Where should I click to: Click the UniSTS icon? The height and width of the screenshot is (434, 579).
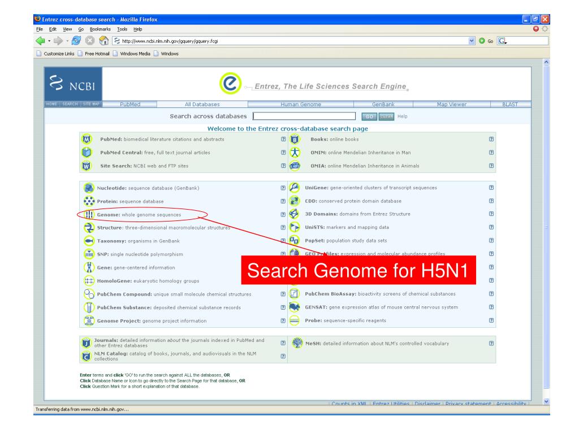(x=294, y=227)
